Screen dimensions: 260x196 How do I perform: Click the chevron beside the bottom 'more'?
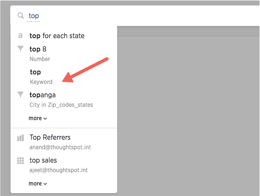click(x=45, y=184)
